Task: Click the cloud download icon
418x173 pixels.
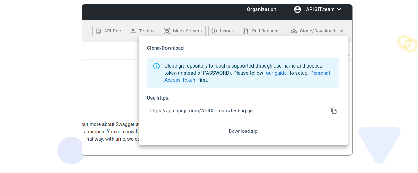Action: (294, 31)
